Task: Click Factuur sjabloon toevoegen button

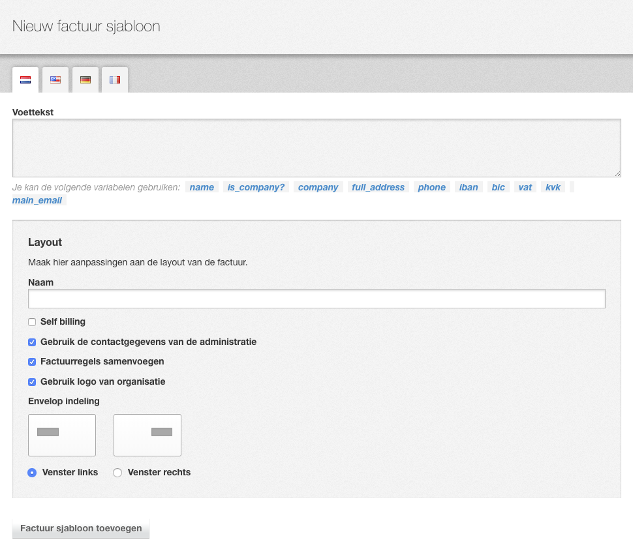Action: (81, 528)
